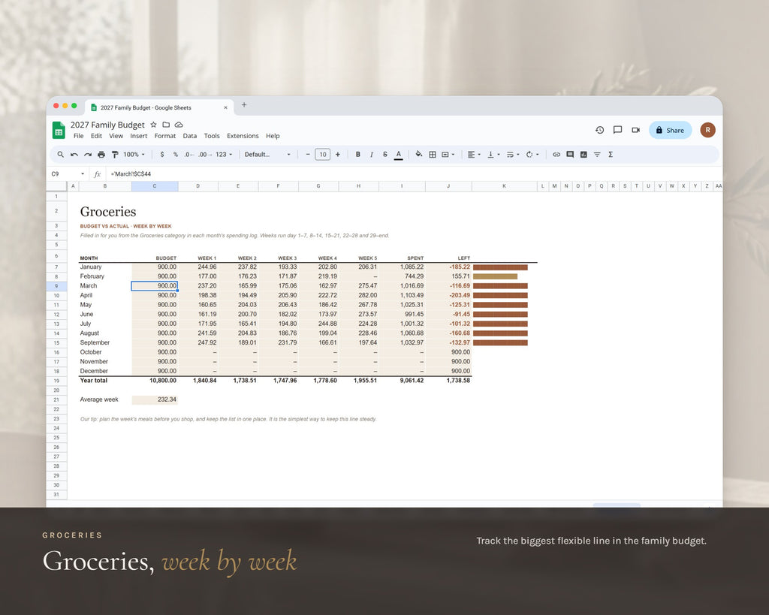The height and width of the screenshot is (615, 769).
Task: Open a new browser tab
Action: point(244,104)
